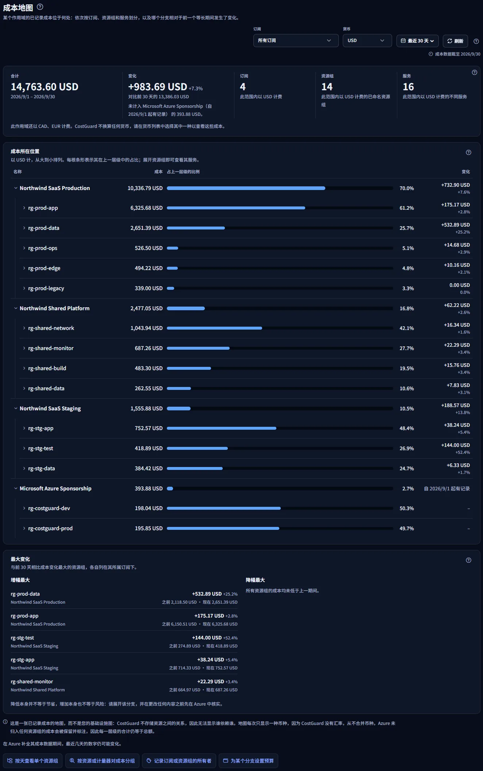Screen dimensions: 483x771
Task: Collapse the Northwind SaaS Staging subscription
Action: tap(16, 409)
